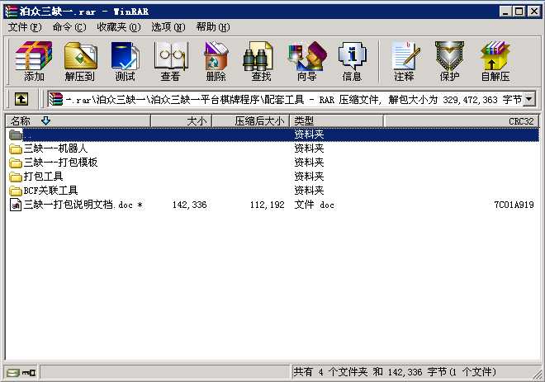Open the 帮助(H) menu
This screenshot has width=545, height=382.
(x=213, y=27)
